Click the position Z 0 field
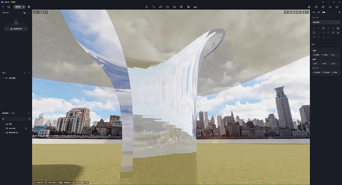Viewport: 342px width, 185px height. click(x=335, y=55)
